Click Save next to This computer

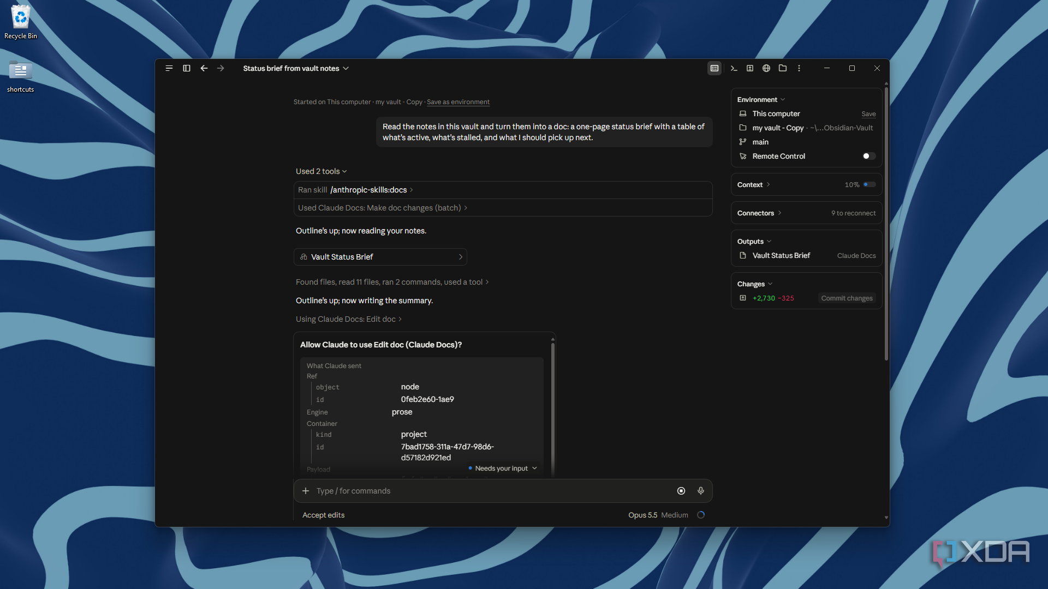click(x=868, y=114)
